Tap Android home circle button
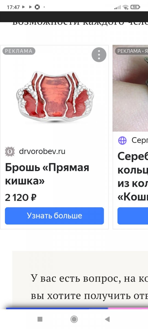This screenshot has height=329, width=148. [x=74, y=319]
